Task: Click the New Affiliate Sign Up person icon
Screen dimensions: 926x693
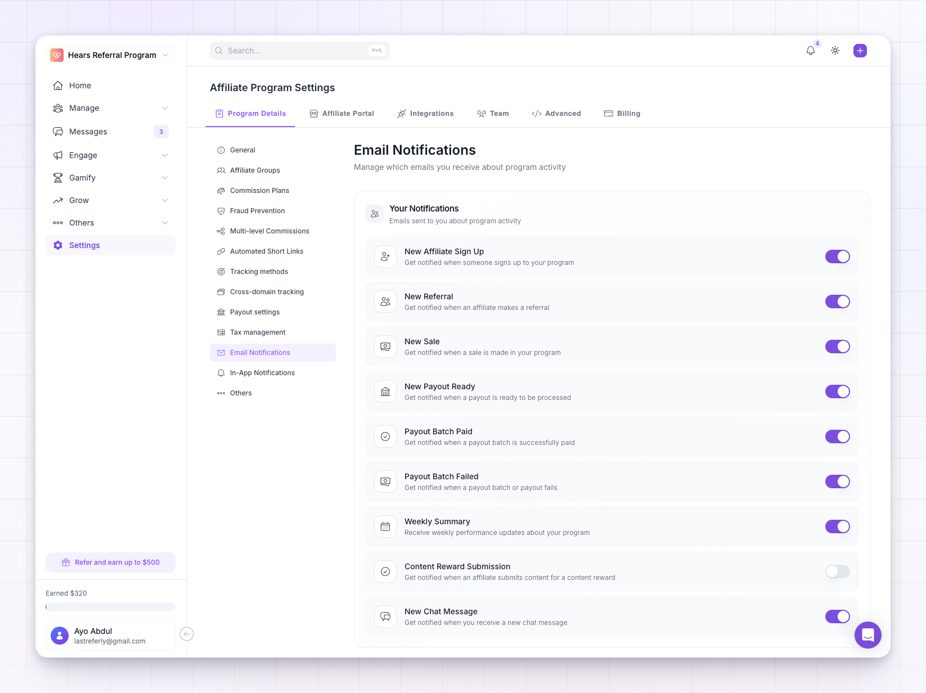Action: [385, 256]
